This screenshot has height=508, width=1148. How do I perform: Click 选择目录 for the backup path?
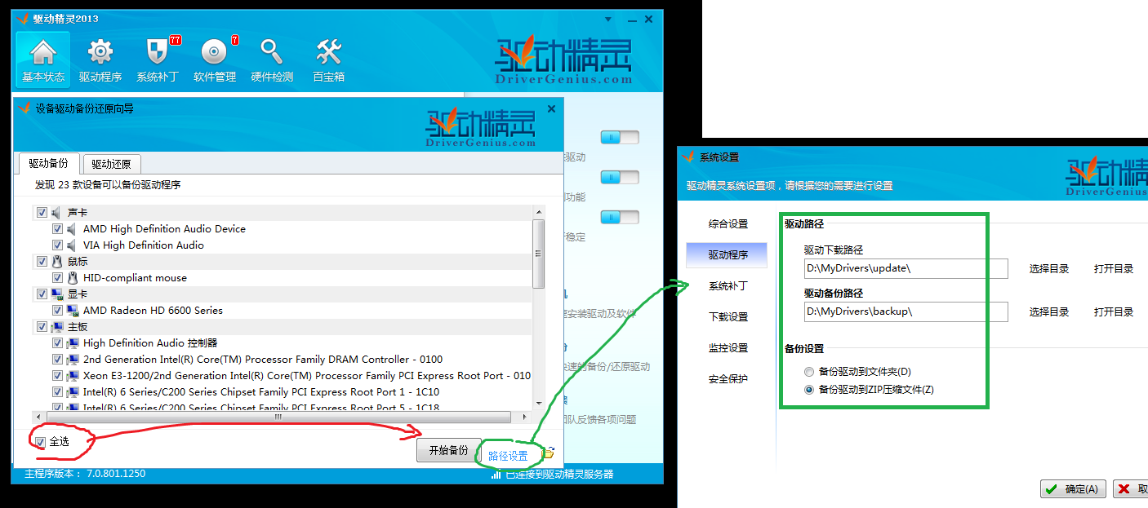point(1049,311)
